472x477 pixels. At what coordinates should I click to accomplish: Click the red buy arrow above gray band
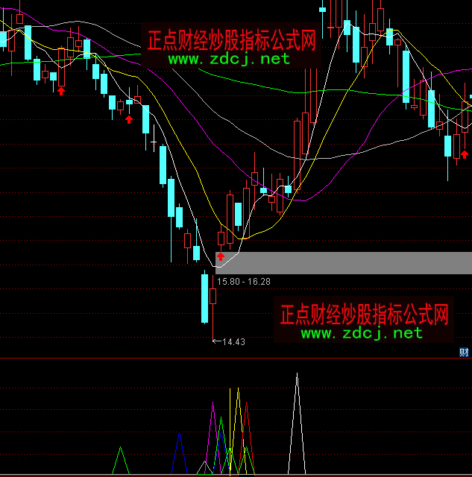(x=221, y=256)
